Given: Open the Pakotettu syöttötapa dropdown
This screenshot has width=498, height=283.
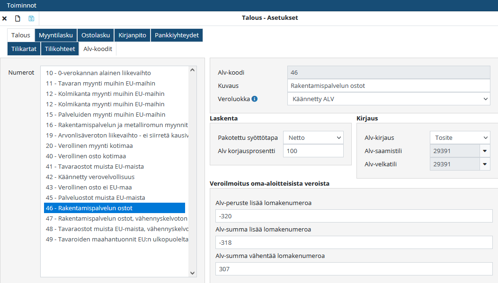Looking at the screenshot, I should 313,137.
